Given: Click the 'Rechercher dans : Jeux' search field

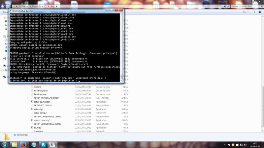Looking at the screenshot, I should (x=245, y=6).
